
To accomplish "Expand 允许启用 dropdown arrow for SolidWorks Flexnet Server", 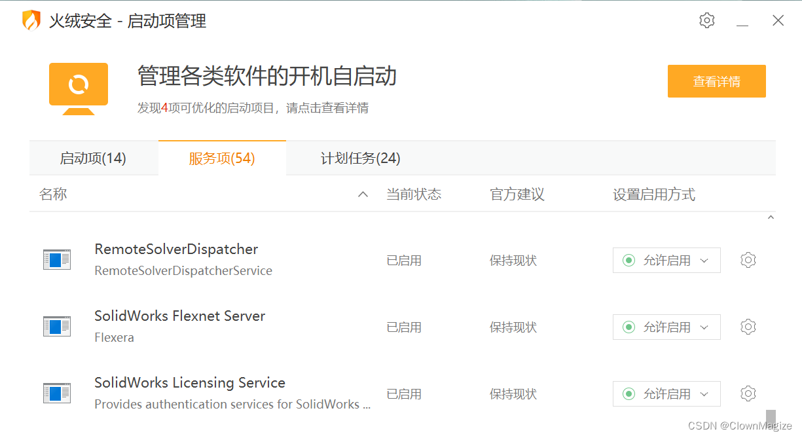I will pyautogui.click(x=704, y=327).
